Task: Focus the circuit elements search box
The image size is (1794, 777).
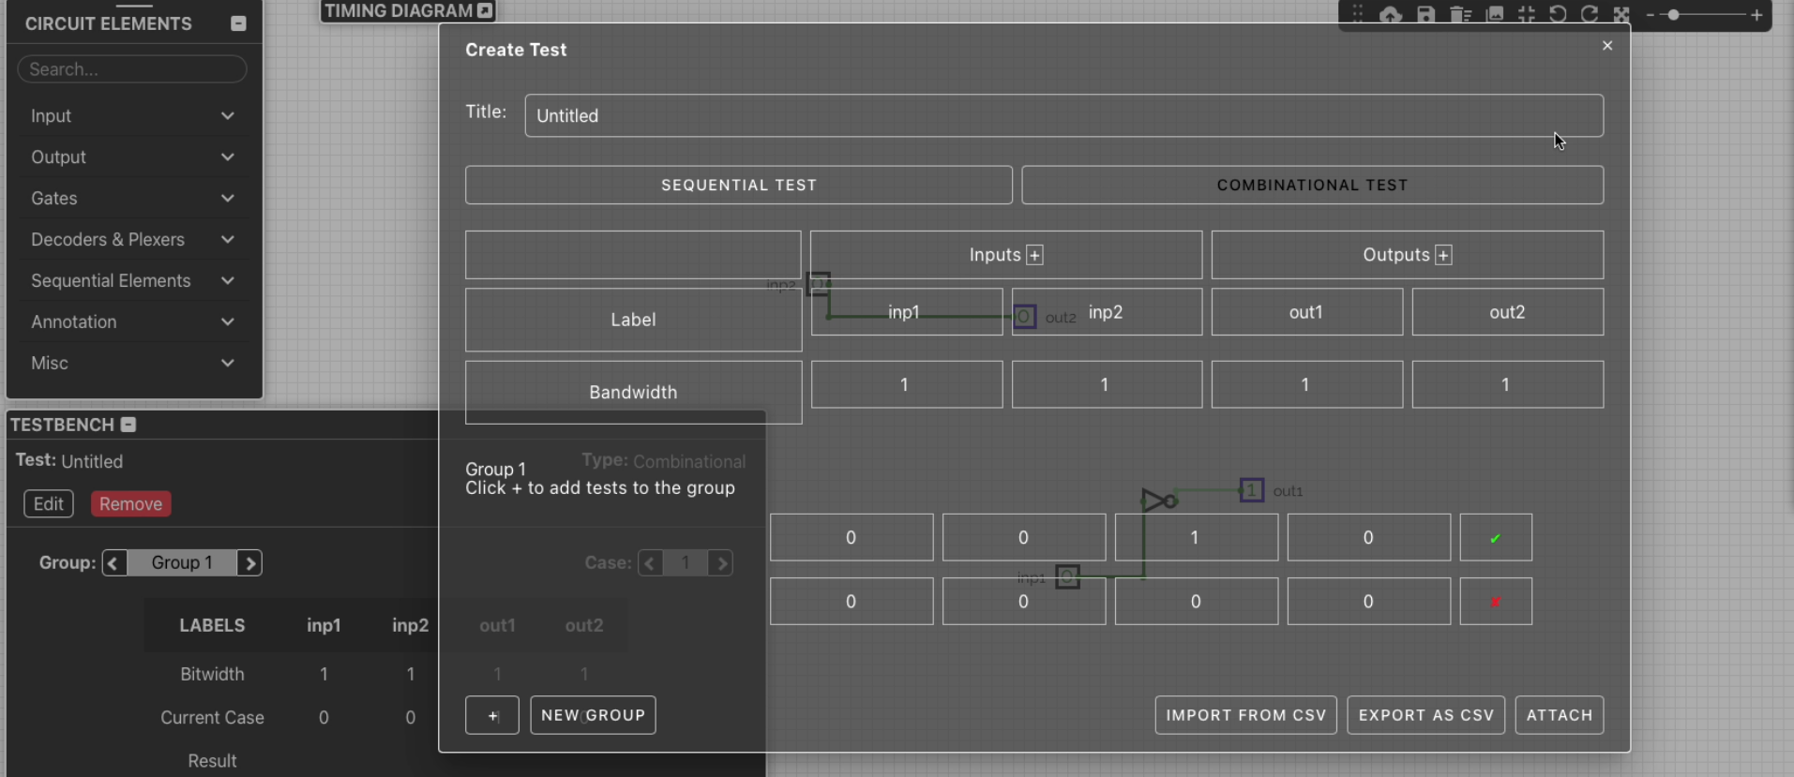Action: pyautogui.click(x=132, y=69)
